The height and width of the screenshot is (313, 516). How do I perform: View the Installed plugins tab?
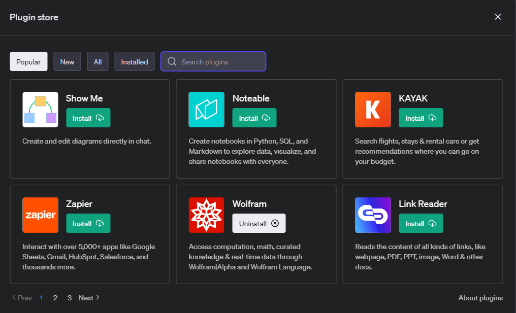pos(135,62)
